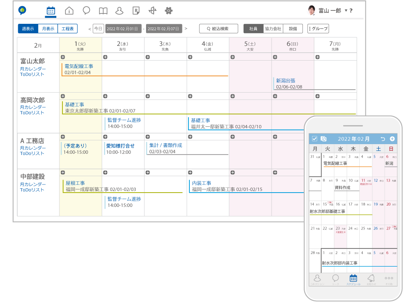Click the 絞込検索 search button

pyautogui.click(x=219, y=29)
